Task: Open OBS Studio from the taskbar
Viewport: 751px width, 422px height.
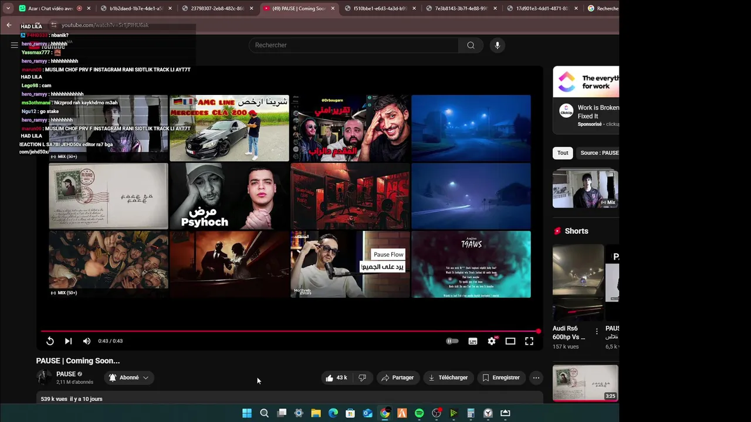Action: tap(437, 413)
